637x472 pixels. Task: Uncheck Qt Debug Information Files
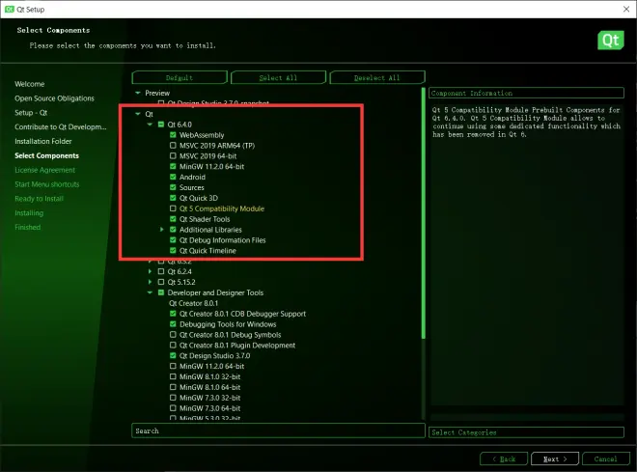click(173, 240)
